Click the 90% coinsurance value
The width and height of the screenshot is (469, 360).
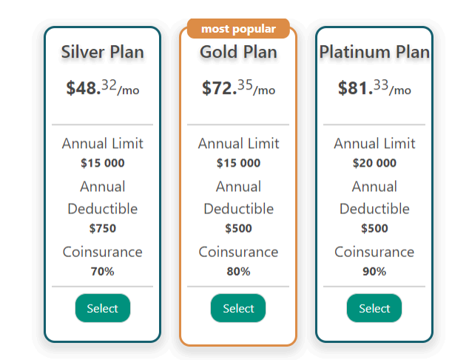[x=374, y=271]
